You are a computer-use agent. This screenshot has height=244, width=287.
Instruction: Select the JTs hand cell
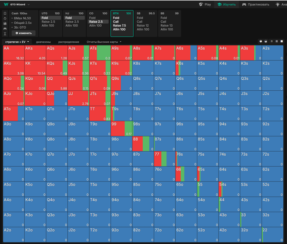pyautogui.click(x=100, y=98)
